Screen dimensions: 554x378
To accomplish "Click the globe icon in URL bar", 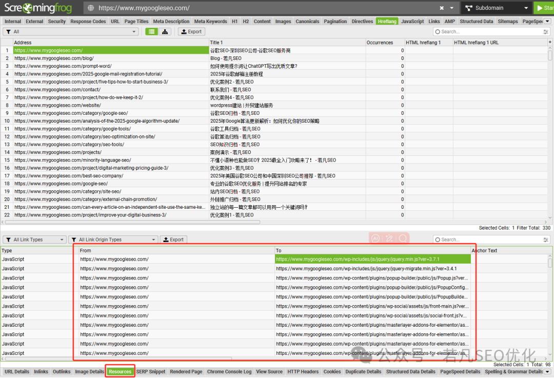I will point(91,8).
